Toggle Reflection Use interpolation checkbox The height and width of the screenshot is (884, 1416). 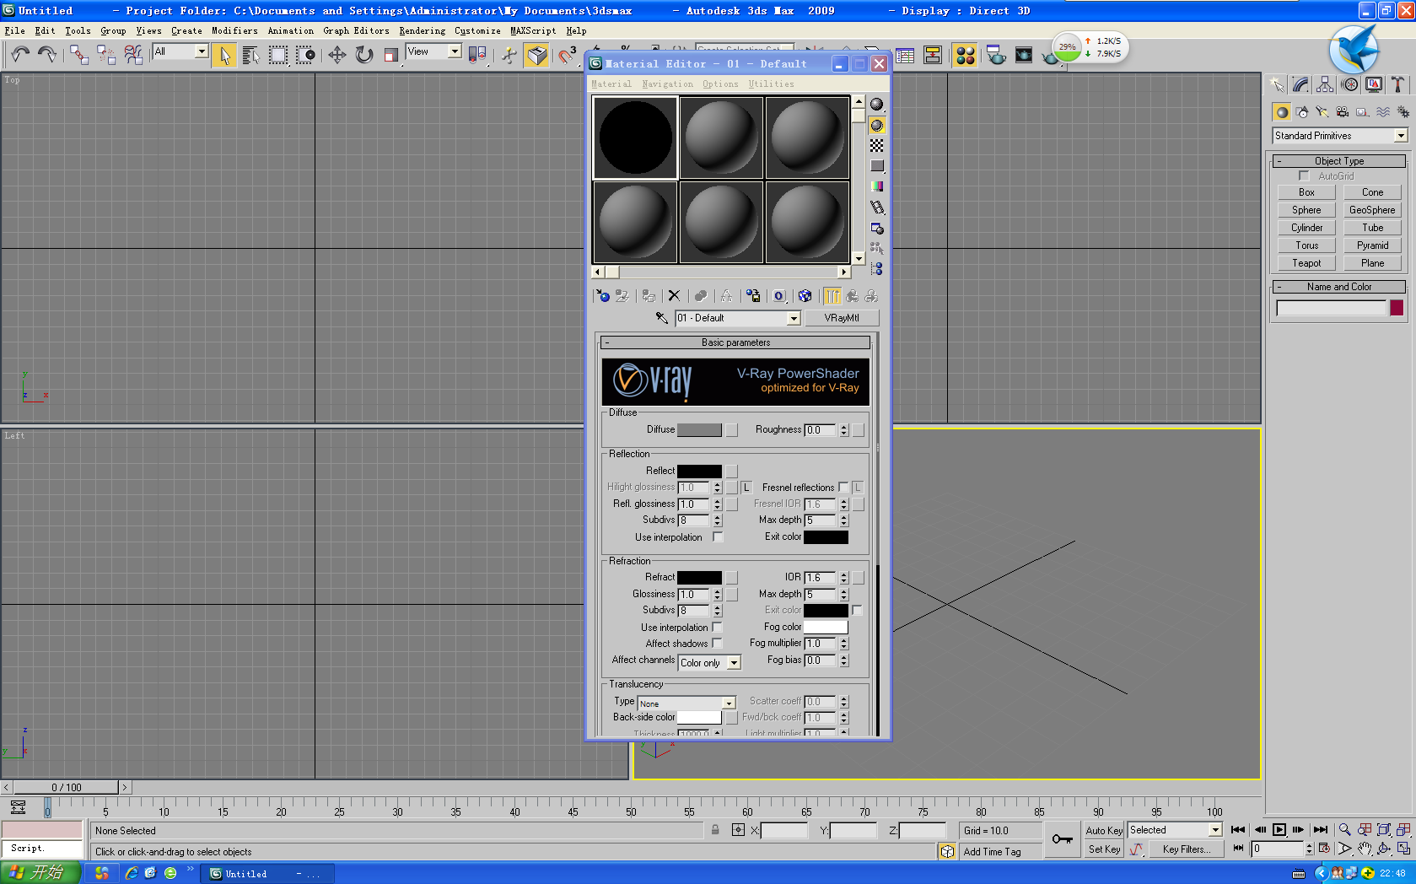pos(718,536)
